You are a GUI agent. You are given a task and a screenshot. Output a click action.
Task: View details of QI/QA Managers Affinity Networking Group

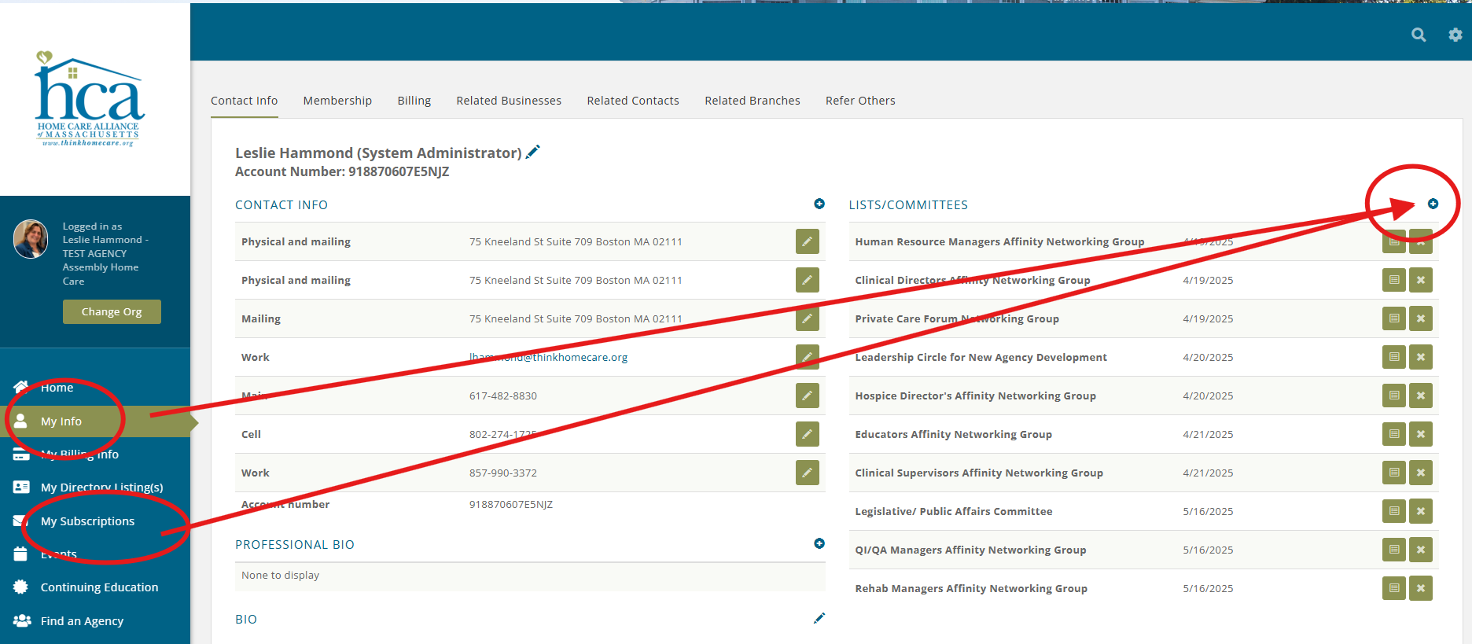click(1394, 550)
